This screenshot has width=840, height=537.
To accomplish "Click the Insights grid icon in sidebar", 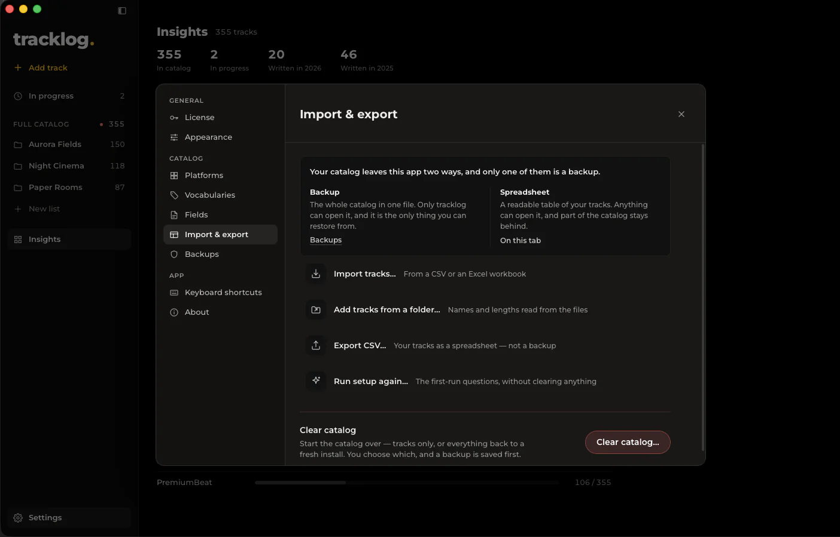I will coord(18,240).
